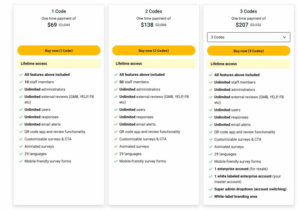Click the struck-through $1,044 price
This screenshot has height=210, width=298.
tap(64, 25)
